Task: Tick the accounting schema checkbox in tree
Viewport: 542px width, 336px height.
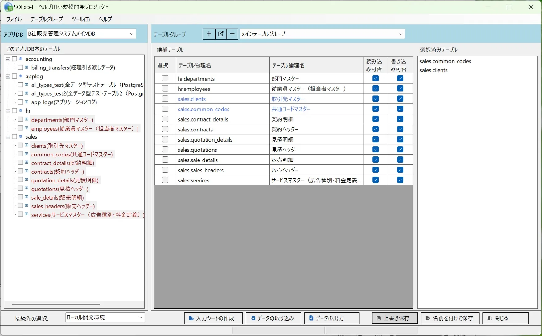Action: point(14,59)
